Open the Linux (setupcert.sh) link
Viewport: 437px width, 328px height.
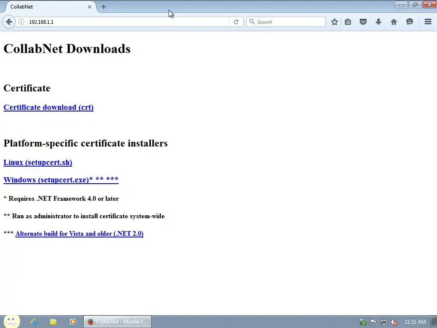coord(38,162)
